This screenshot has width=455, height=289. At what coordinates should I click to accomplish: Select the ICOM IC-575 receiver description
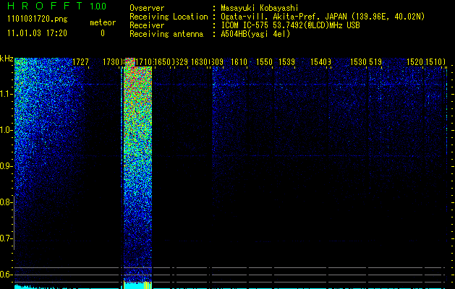[x=290, y=25]
